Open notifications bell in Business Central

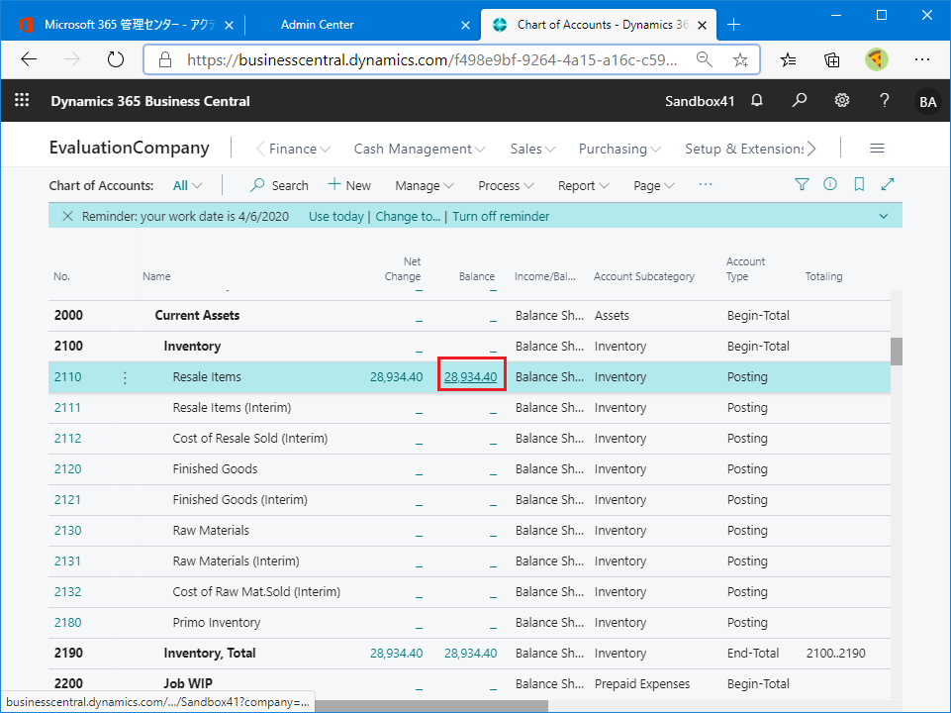click(x=756, y=100)
